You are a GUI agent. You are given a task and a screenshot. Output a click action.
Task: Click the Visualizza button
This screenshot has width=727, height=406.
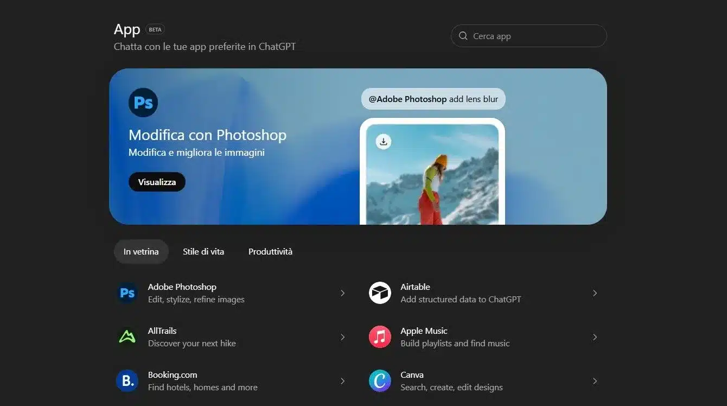point(157,182)
